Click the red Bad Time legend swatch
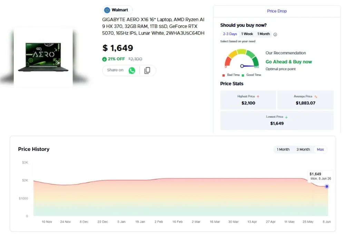This screenshot has width=345, height=241. [x=224, y=75]
